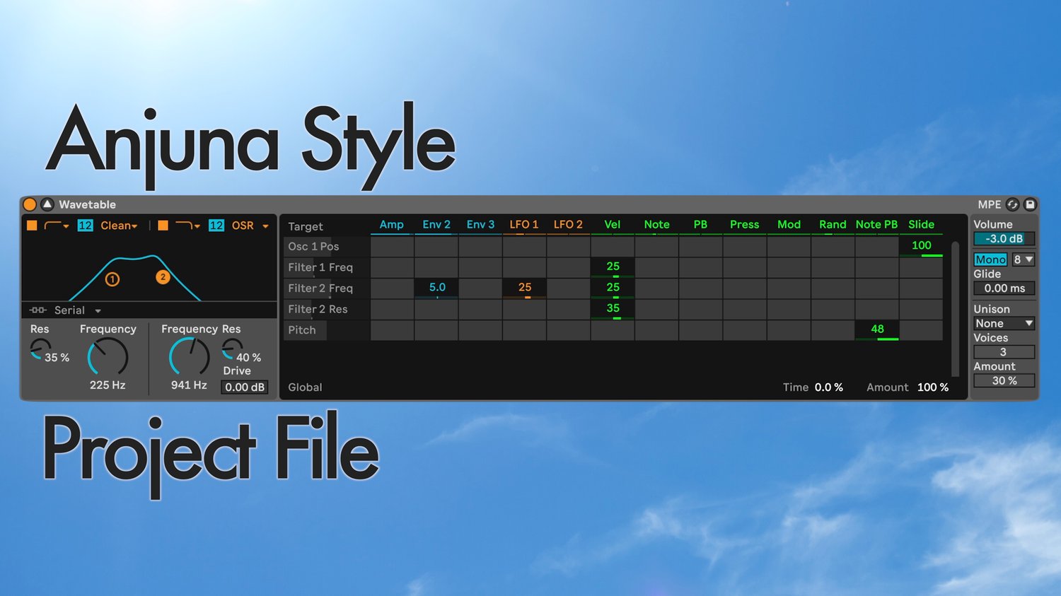Open the Clean circuit dropdown
Viewport: 1061px width, 596px height.
pyautogui.click(x=119, y=226)
